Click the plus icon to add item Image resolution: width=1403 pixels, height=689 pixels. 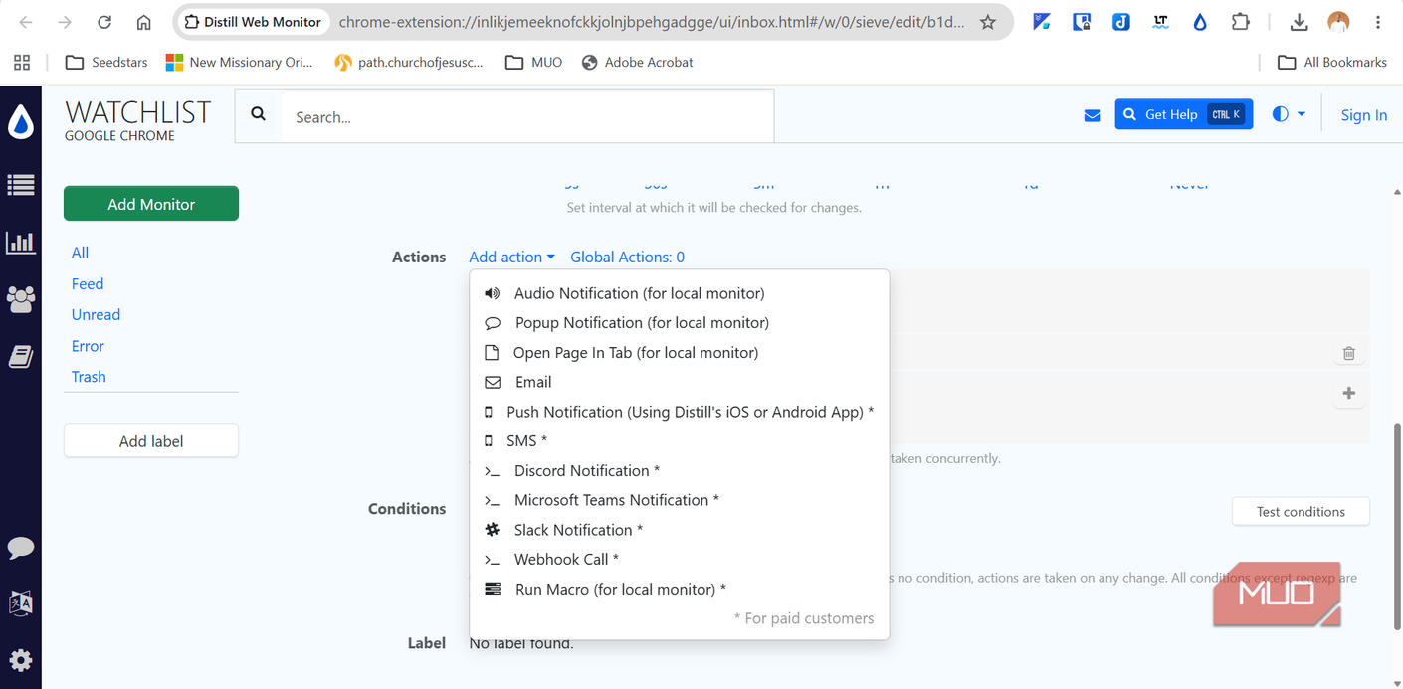click(x=1349, y=393)
